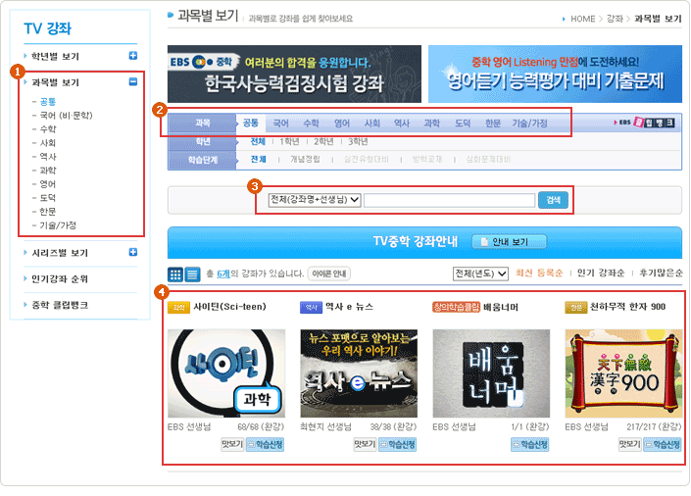Viewport: 691px width, 496px height.
Task: Open 시리즈별 보기 sidebar menu
Action: point(60,253)
